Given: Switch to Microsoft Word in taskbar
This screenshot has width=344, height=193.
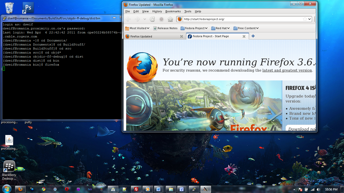Looking at the screenshot, I should (159, 189).
